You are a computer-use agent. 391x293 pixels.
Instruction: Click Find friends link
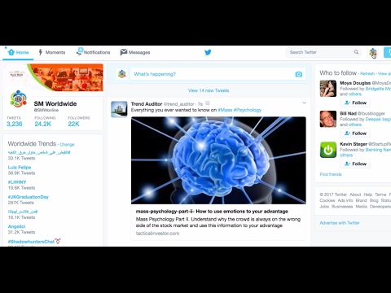(x=331, y=174)
